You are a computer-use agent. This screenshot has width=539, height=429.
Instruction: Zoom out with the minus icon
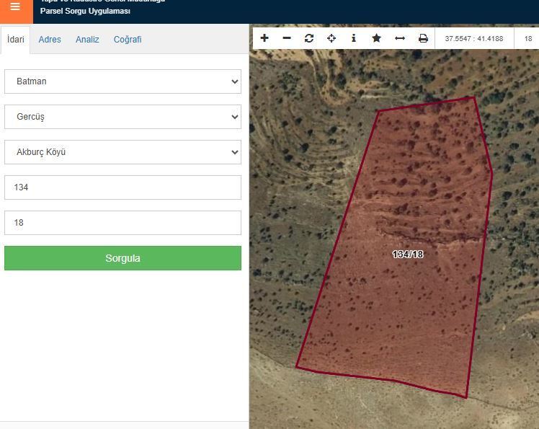(287, 38)
